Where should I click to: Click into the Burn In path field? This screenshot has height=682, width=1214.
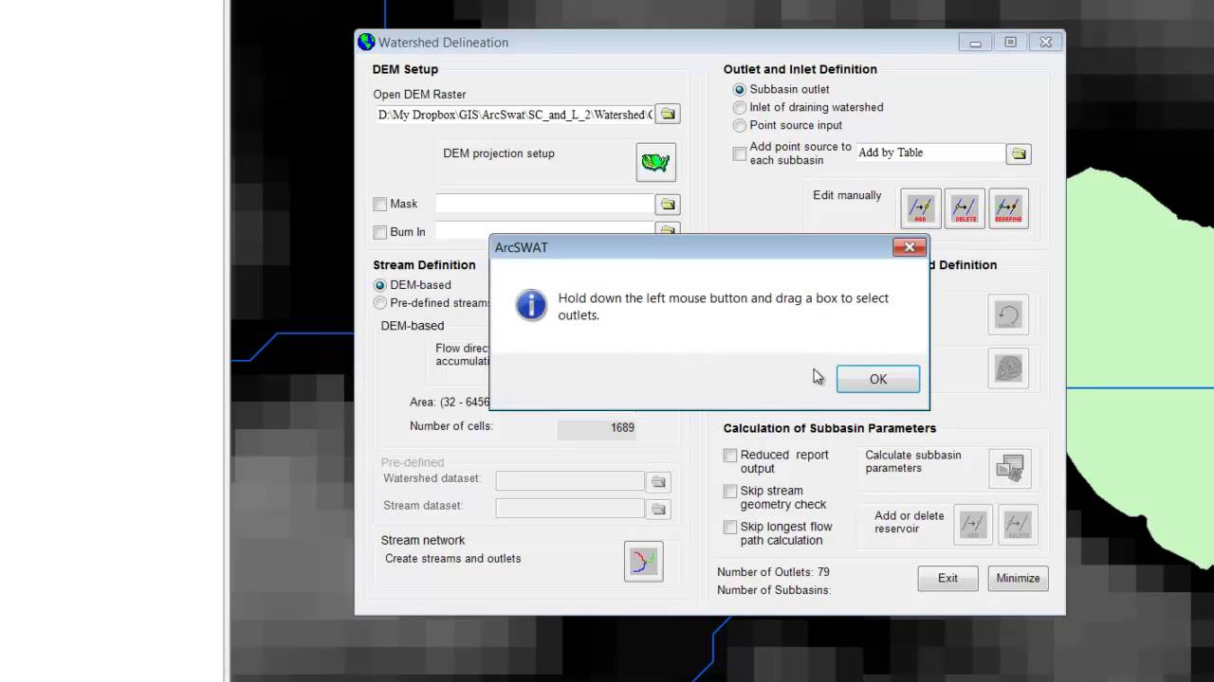544,230
